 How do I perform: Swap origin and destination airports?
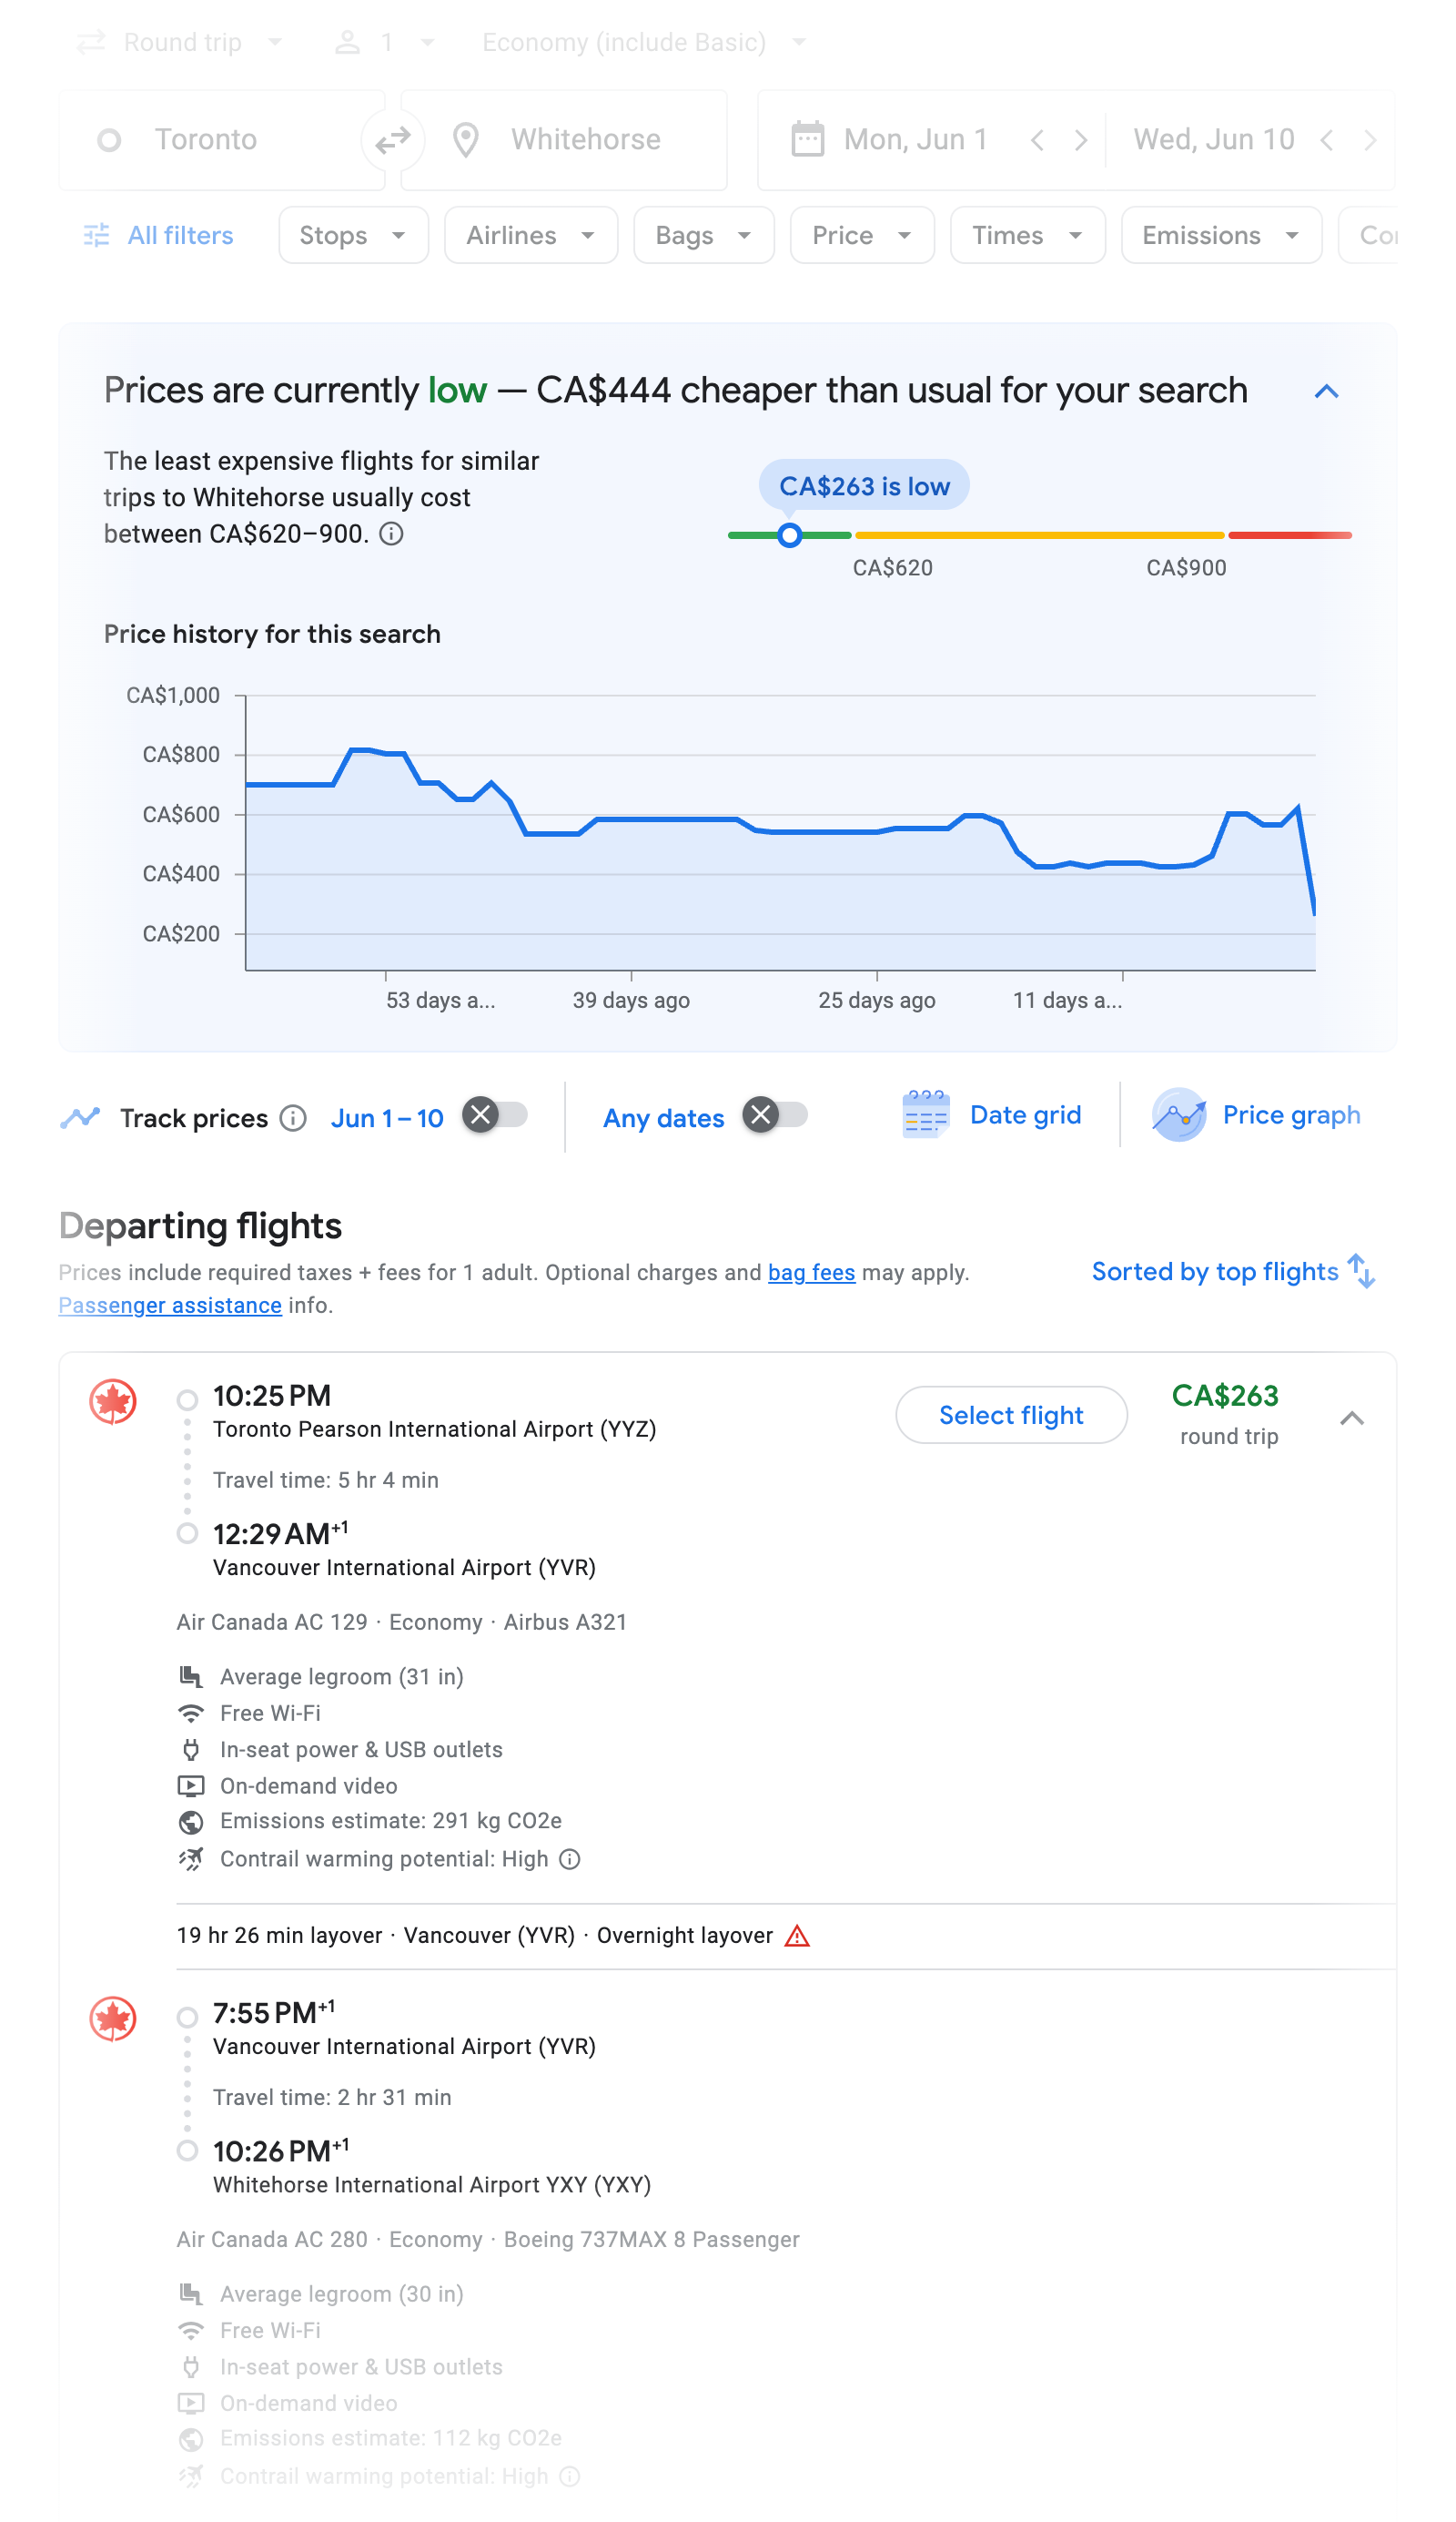(391, 140)
